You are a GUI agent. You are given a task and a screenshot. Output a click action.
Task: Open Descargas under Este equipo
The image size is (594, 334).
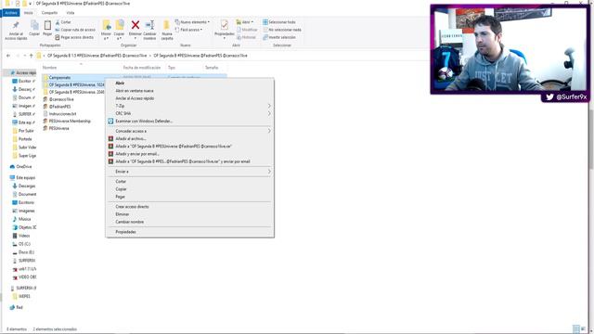[x=24, y=186]
